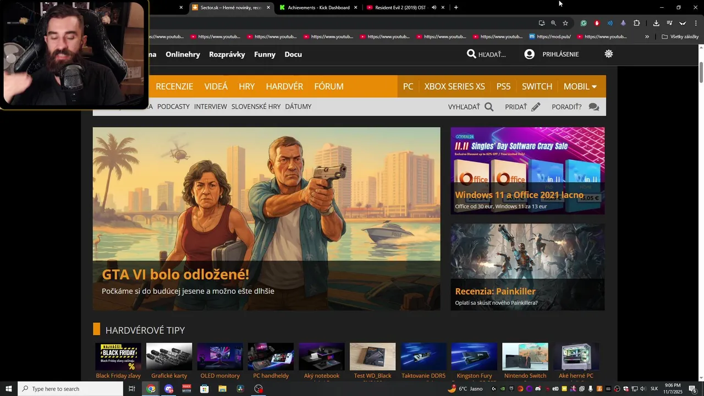The height and width of the screenshot is (396, 704).
Task: Open the INTERVIEW submenu link
Action: tap(211, 107)
